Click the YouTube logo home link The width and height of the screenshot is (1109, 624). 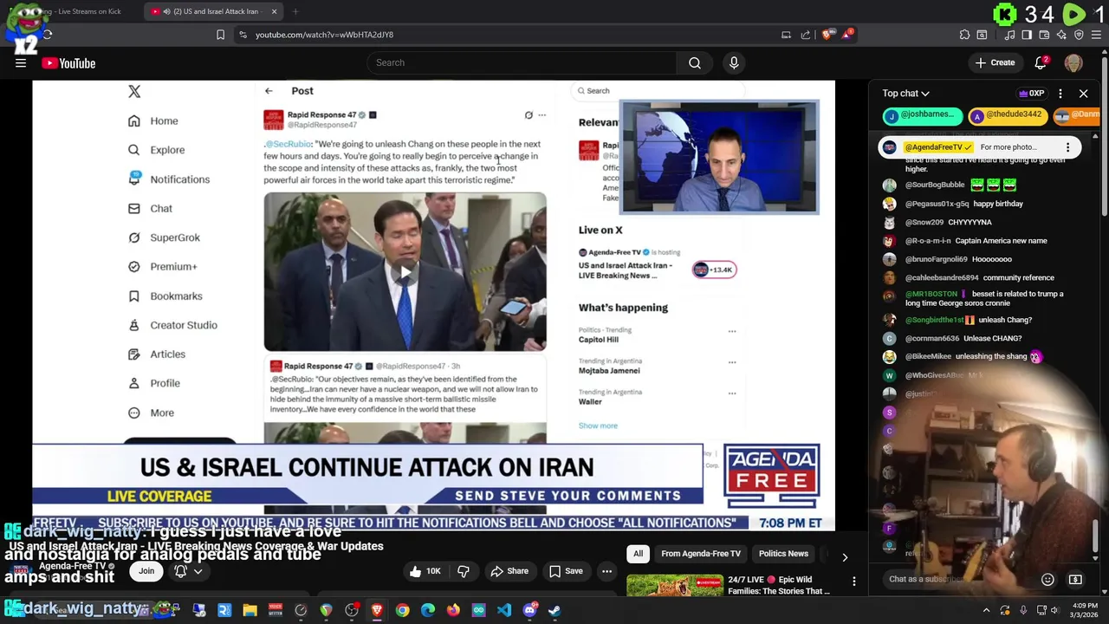pos(68,62)
